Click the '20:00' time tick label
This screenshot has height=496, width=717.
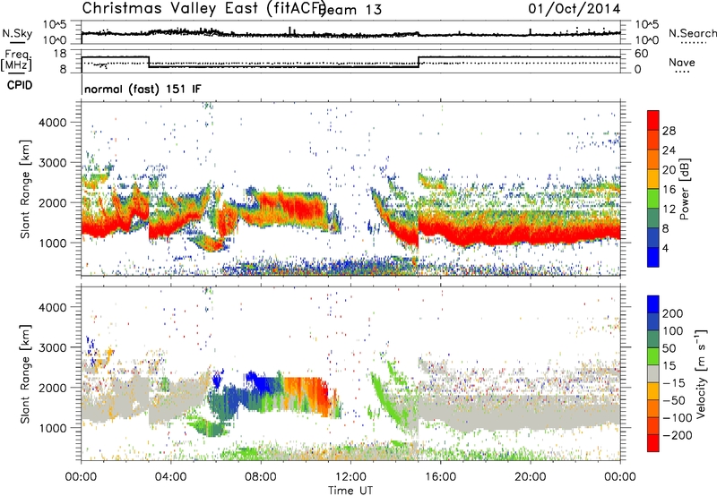[x=530, y=477]
